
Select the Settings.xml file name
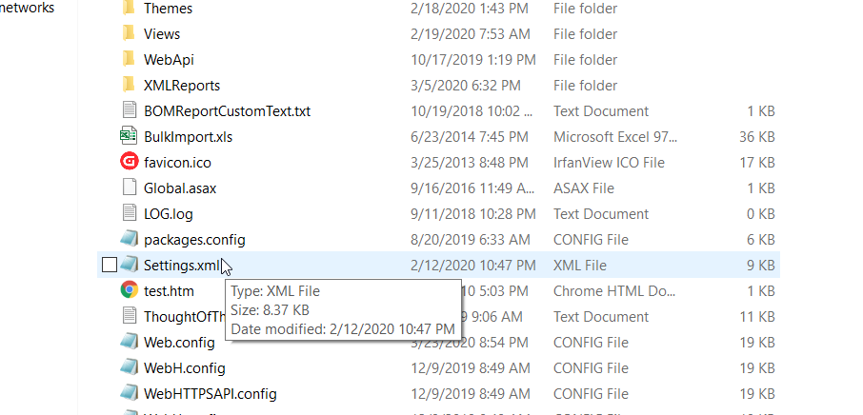181,266
